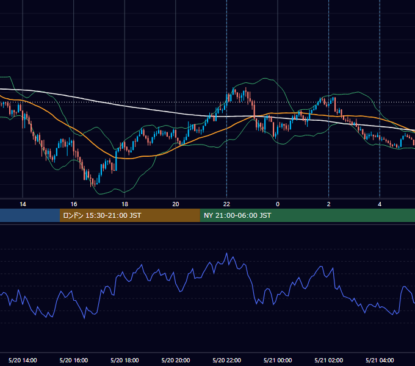Click the 5/20 22:00 date label below the oscillator
Image resolution: width=415 pixels, height=366 pixels.
tap(227, 360)
